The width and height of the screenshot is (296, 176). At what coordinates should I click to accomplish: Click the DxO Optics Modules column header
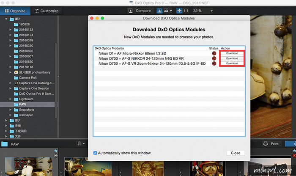(x=109, y=48)
